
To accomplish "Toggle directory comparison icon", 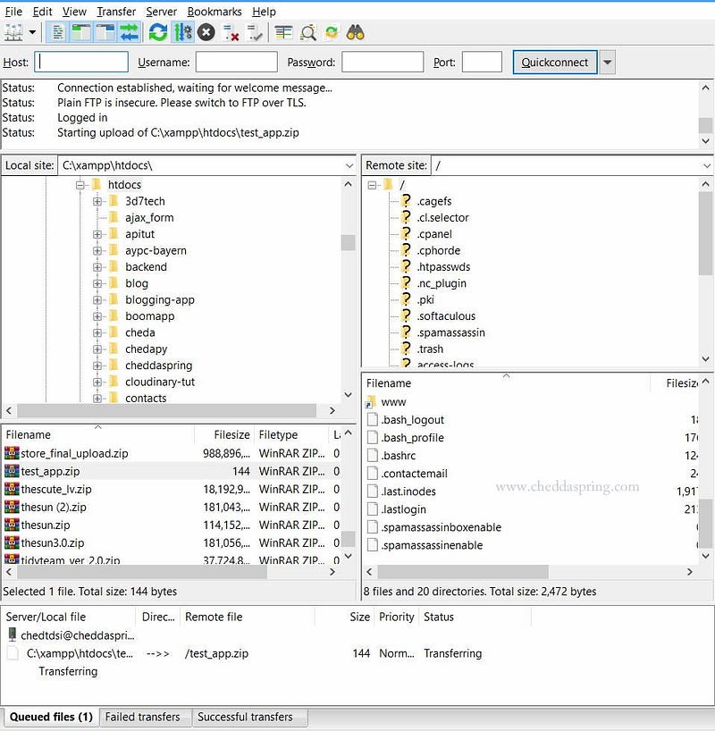I will click(x=307, y=33).
